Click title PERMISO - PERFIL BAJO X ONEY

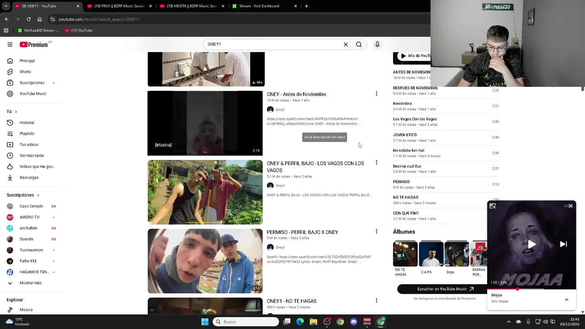tap(303, 232)
